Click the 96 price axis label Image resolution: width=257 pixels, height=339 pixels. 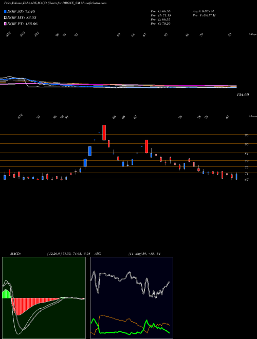[246, 135]
